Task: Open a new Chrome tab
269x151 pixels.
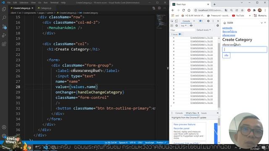Action: 214,4
